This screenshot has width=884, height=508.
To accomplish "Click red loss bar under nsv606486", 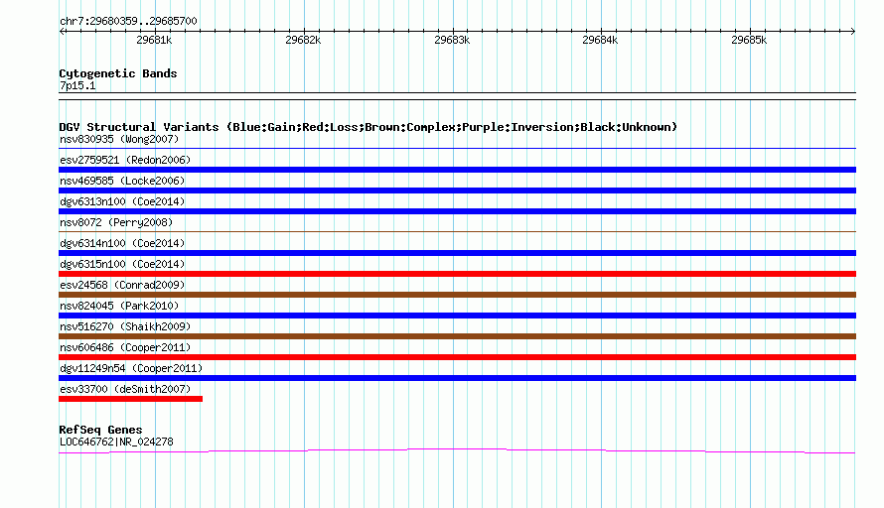I will point(457,357).
